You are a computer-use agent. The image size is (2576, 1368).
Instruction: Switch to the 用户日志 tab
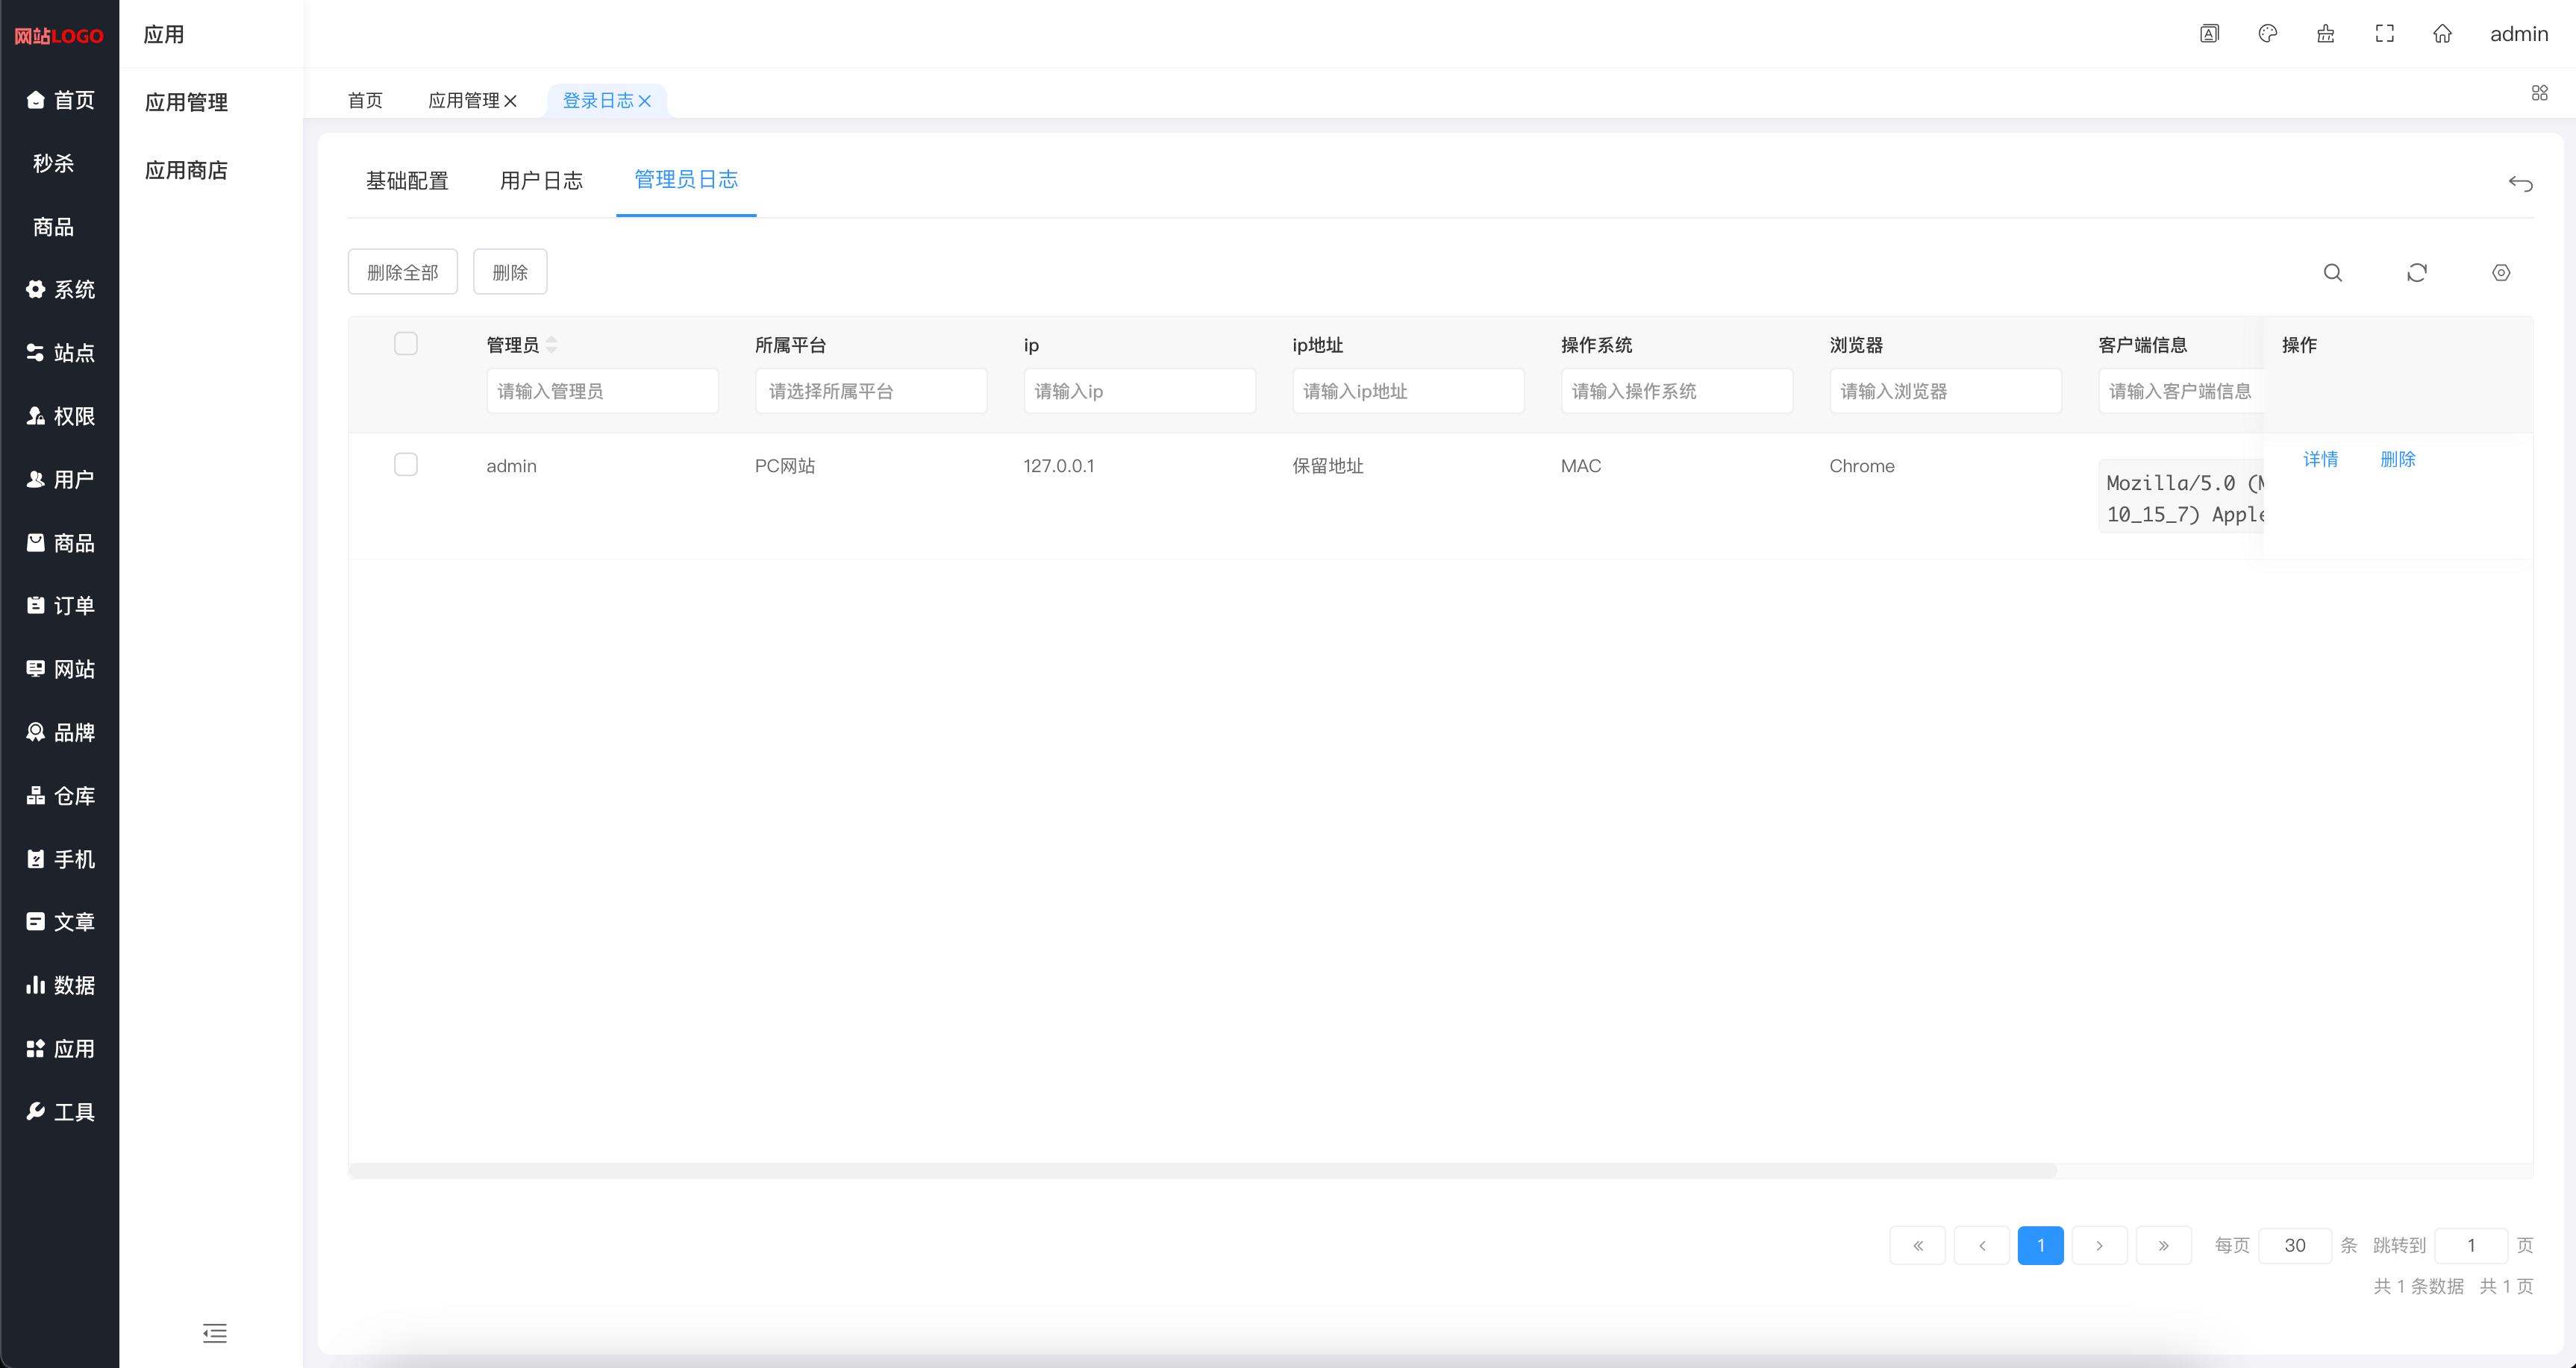click(x=541, y=181)
